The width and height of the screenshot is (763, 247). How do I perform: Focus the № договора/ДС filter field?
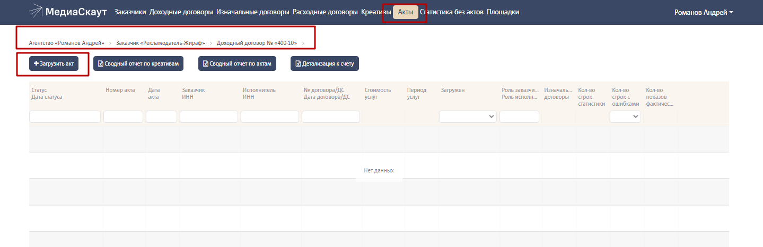pyautogui.click(x=331, y=116)
